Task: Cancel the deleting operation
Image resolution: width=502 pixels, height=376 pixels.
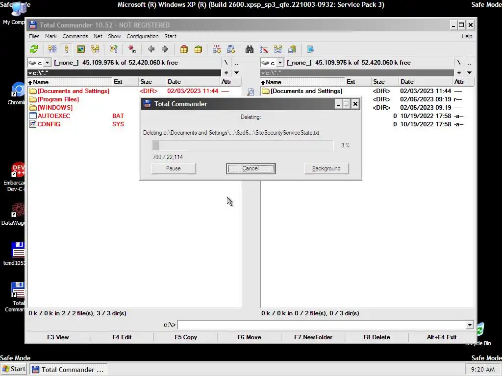Action: (x=251, y=168)
